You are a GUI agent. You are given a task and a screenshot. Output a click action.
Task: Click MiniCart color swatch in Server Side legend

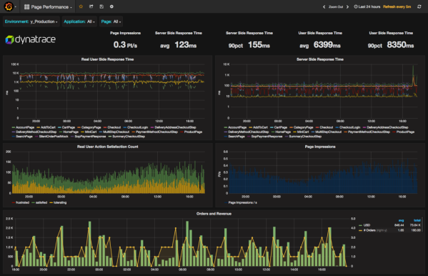click(294, 132)
